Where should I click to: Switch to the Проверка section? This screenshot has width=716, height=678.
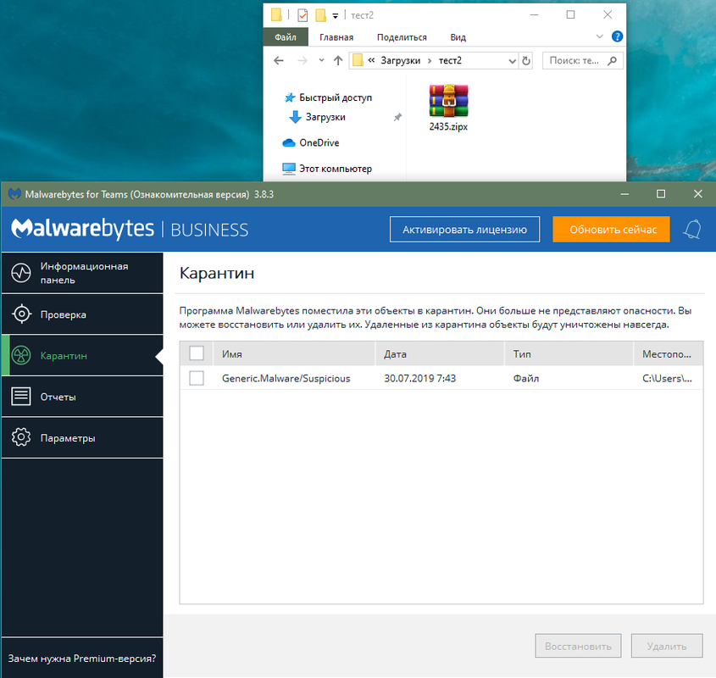click(x=82, y=314)
